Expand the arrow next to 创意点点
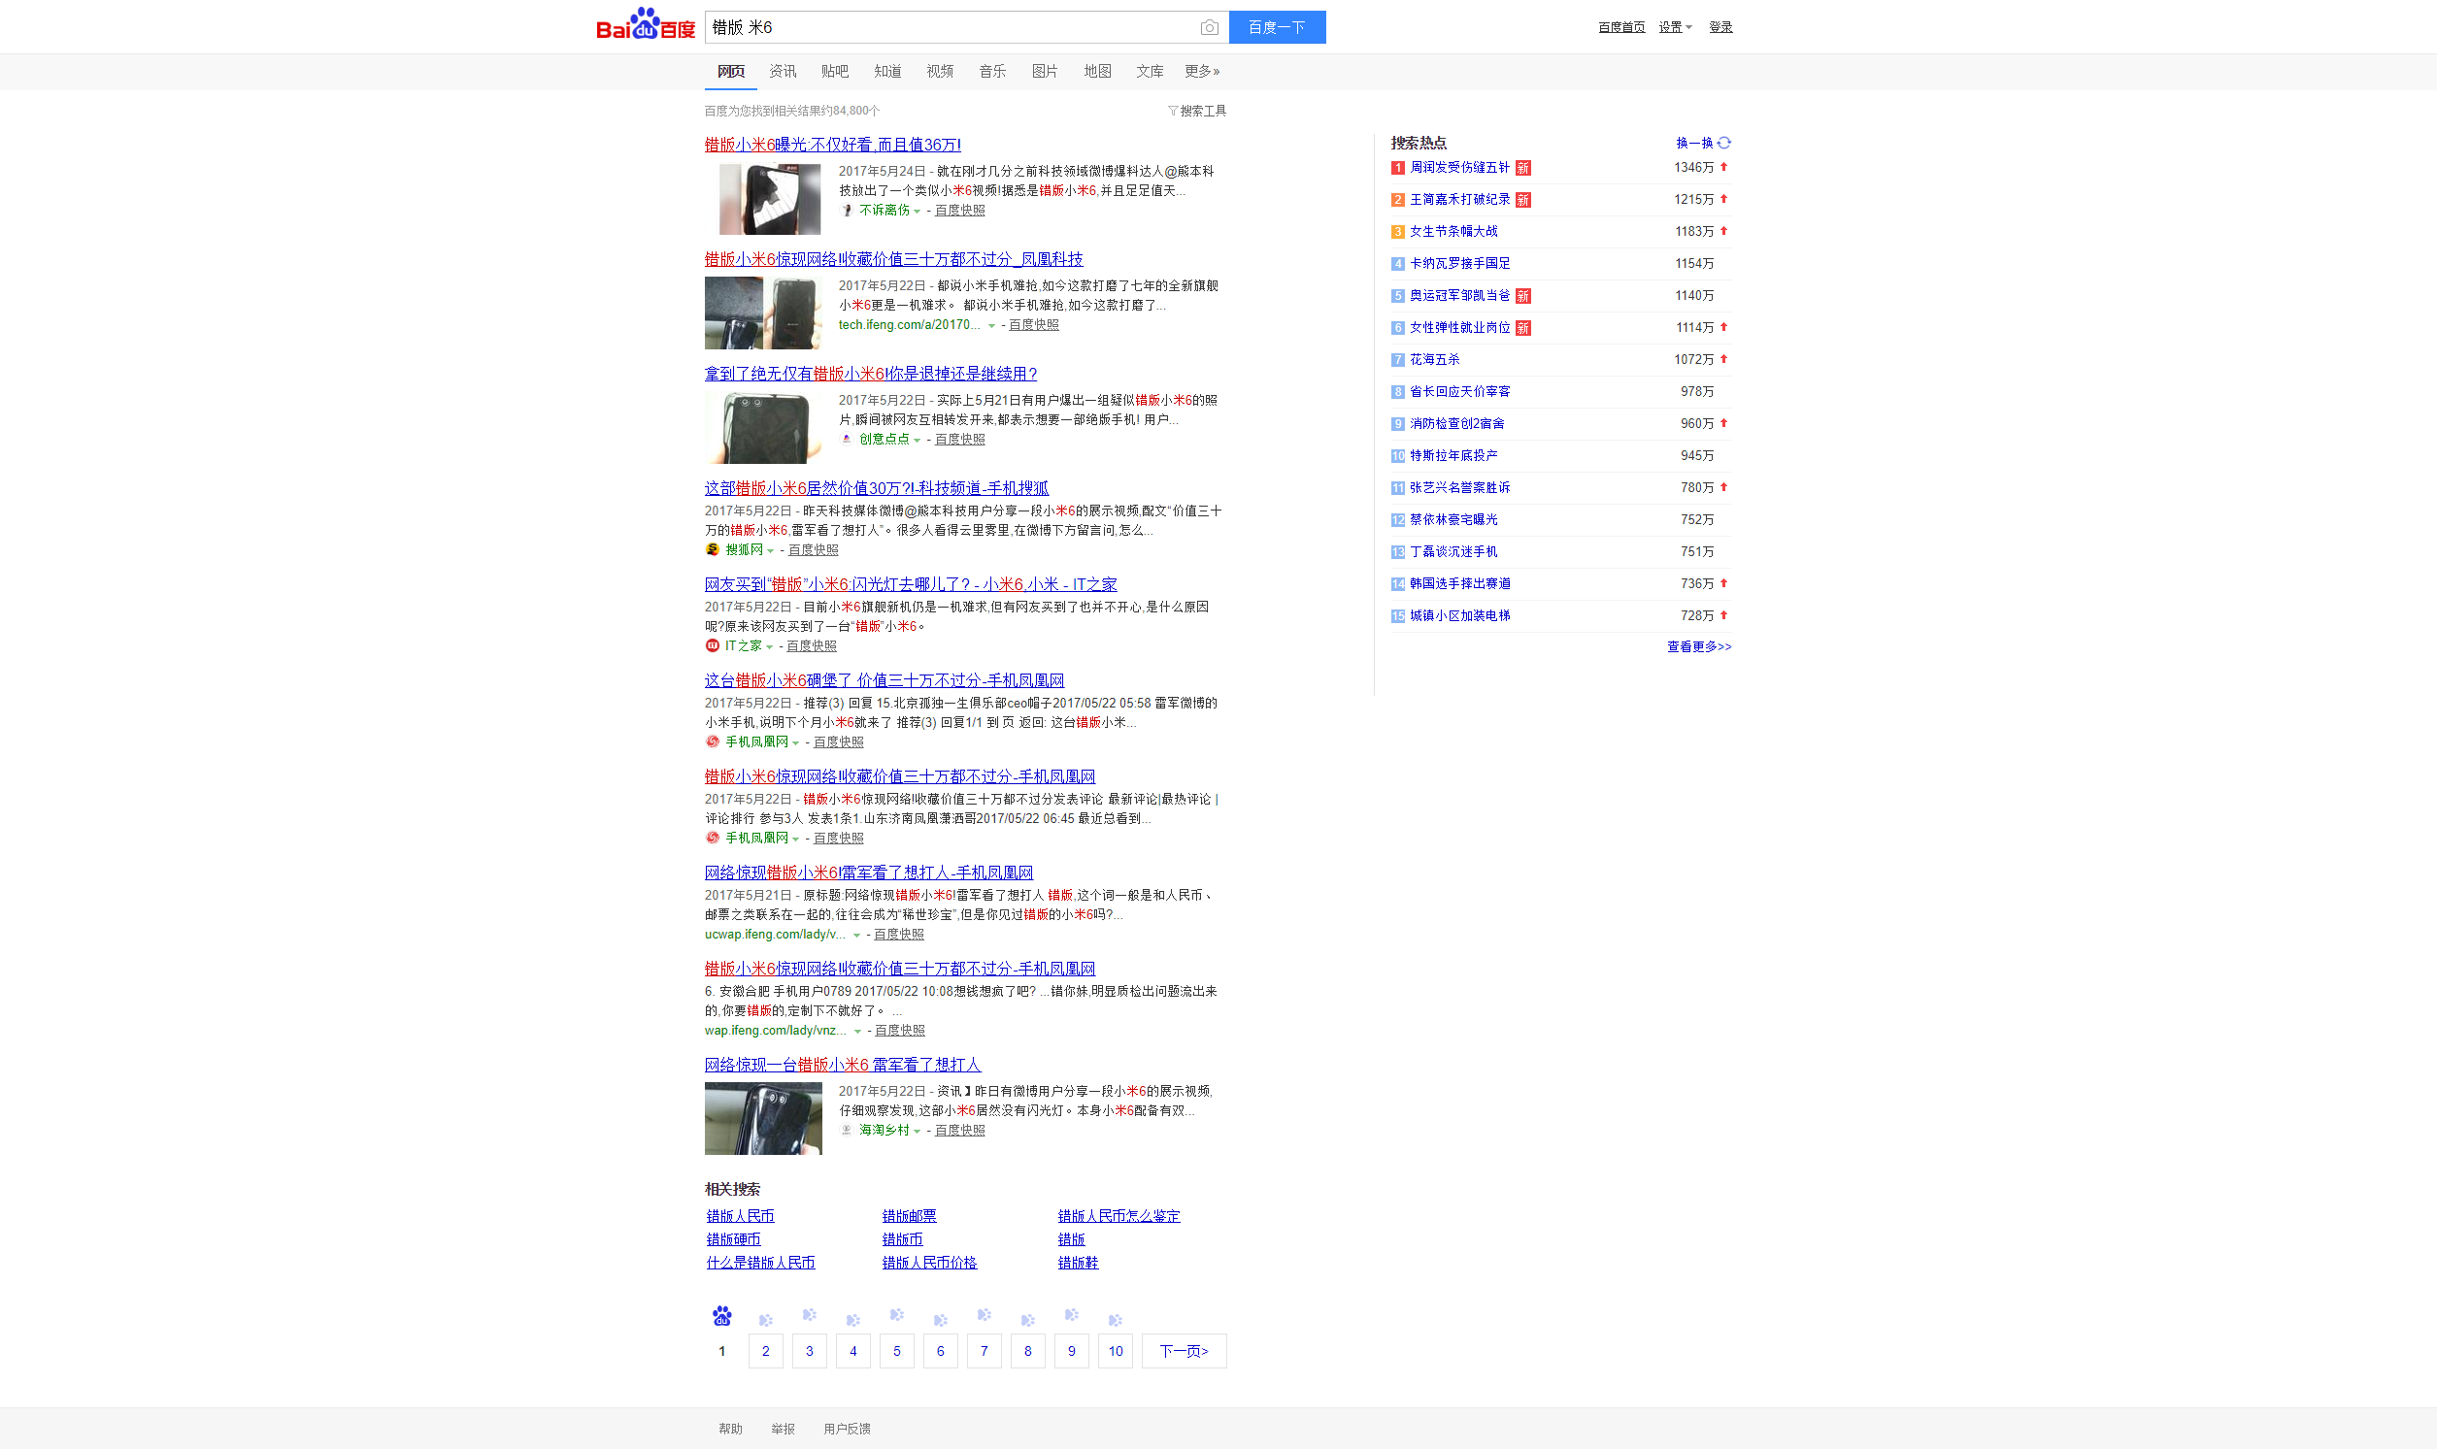The image size is (2437, 1449). tap(918, 441)
